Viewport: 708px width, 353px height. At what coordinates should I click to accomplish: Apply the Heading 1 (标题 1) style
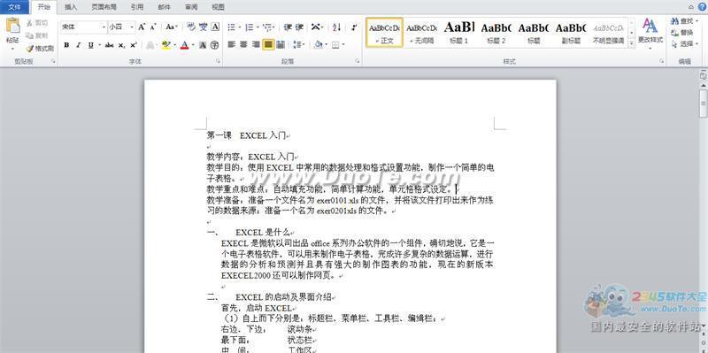(x=458, y=33)
